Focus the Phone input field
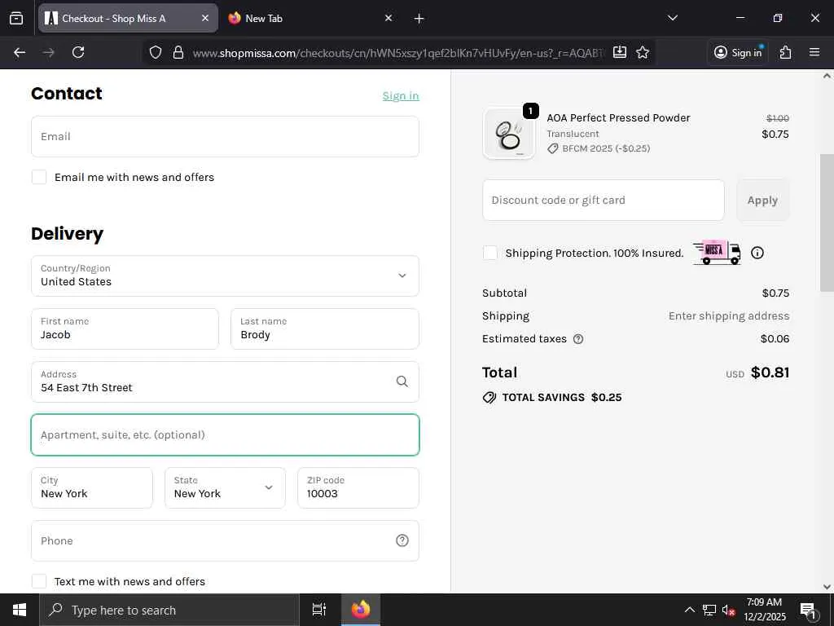 (225, 541)
